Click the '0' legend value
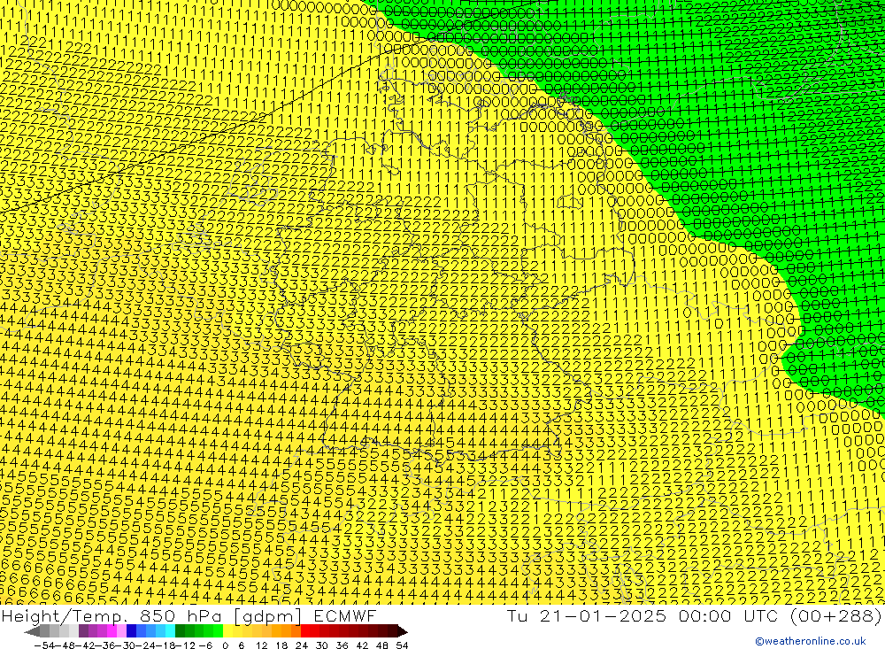 225,645
